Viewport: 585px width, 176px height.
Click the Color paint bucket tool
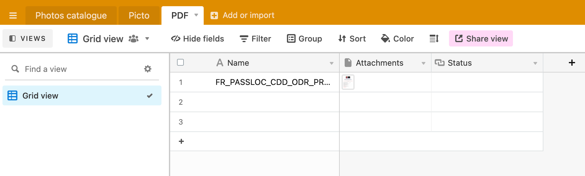[397, 38]
